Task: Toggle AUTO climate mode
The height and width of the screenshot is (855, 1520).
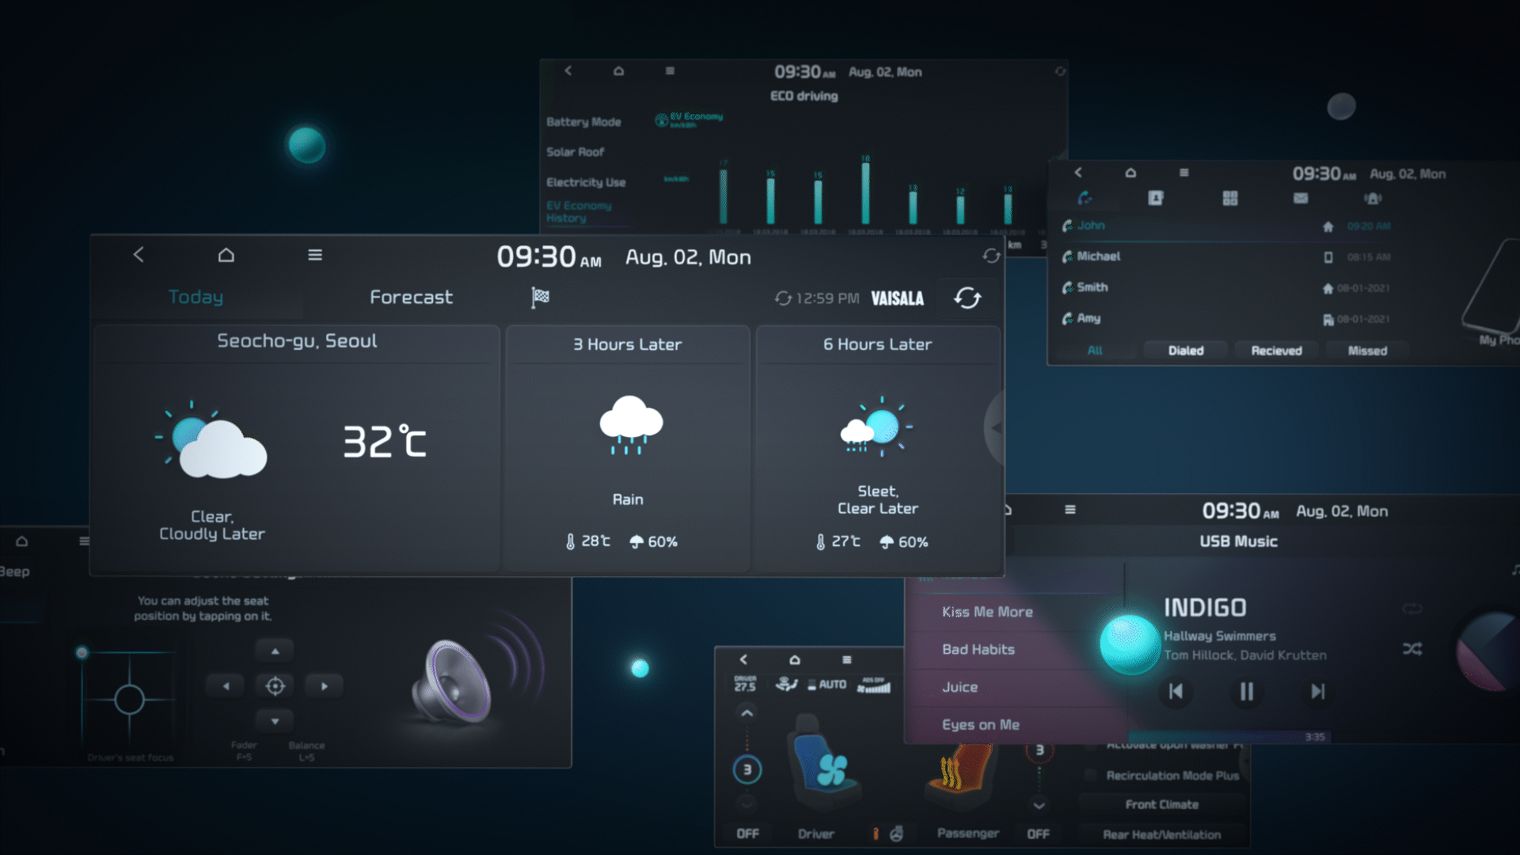Action: 827,684
